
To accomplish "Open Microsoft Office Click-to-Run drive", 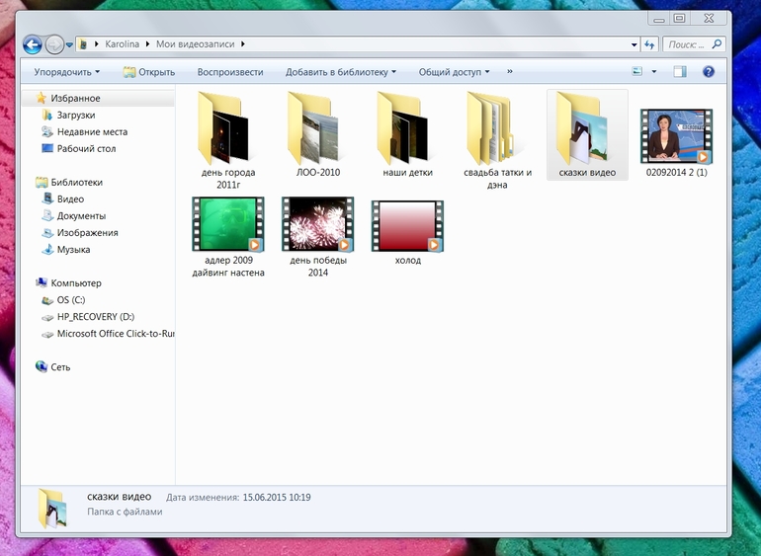I will (116, 334).
